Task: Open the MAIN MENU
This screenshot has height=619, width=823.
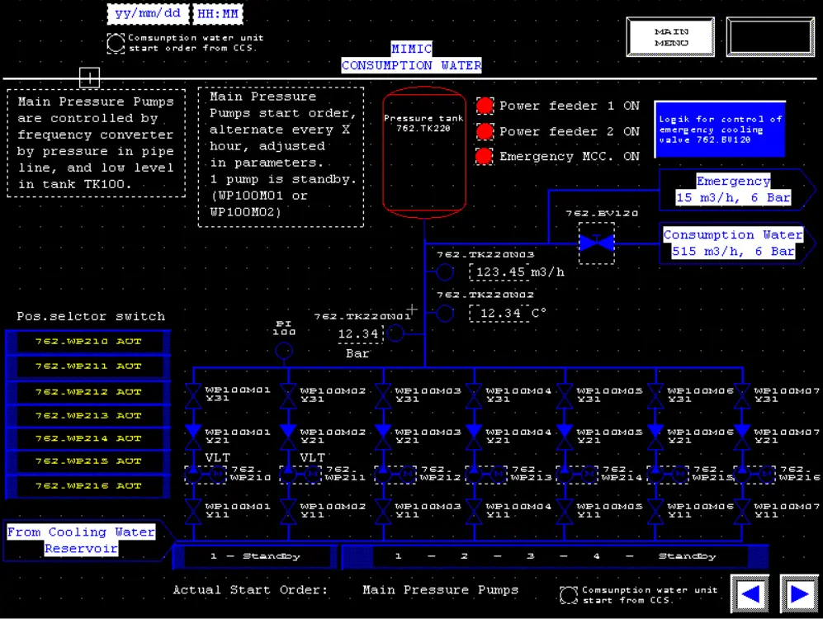Action: pos(670,37)
